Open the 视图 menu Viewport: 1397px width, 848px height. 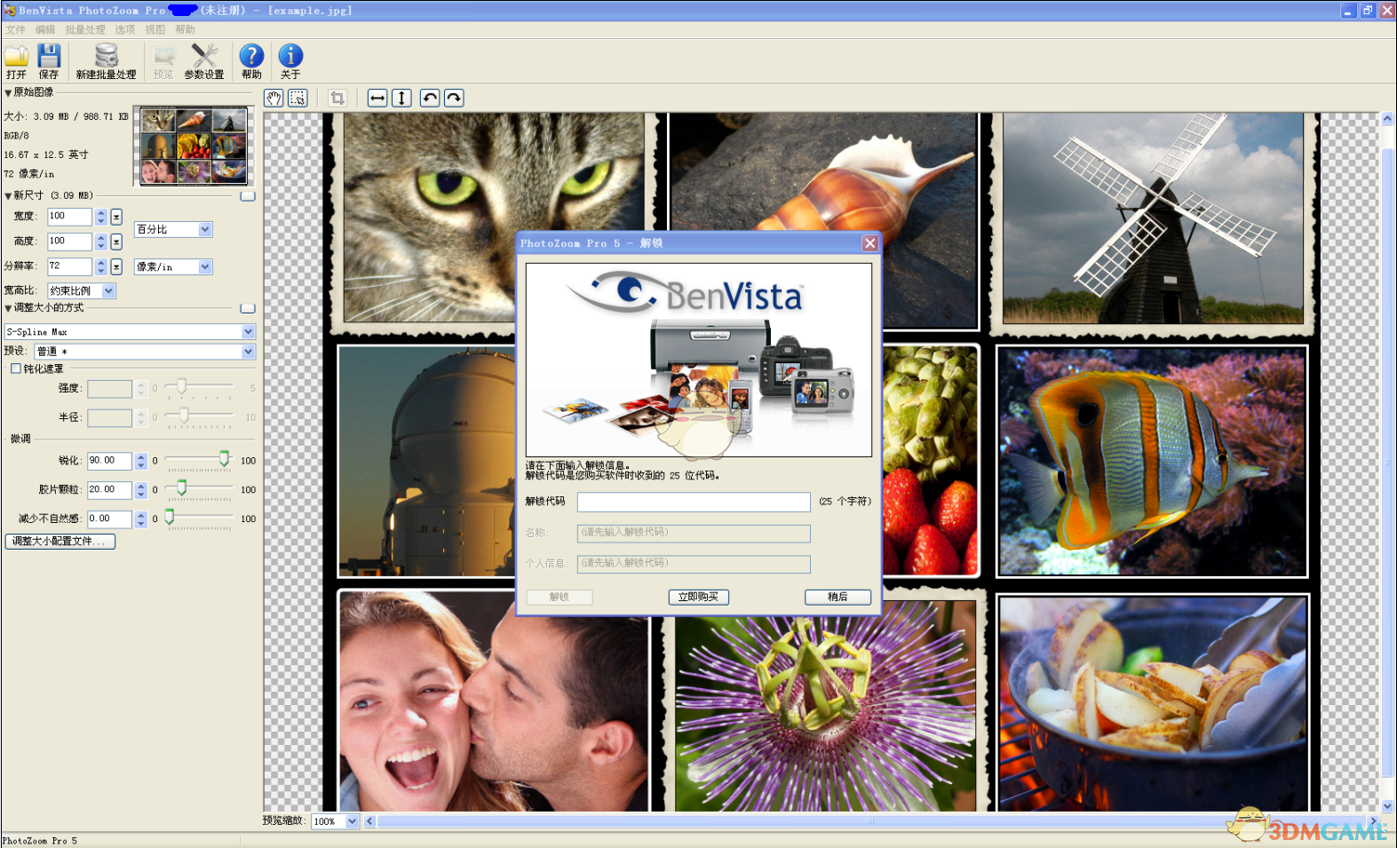click(x=155, y=30)
